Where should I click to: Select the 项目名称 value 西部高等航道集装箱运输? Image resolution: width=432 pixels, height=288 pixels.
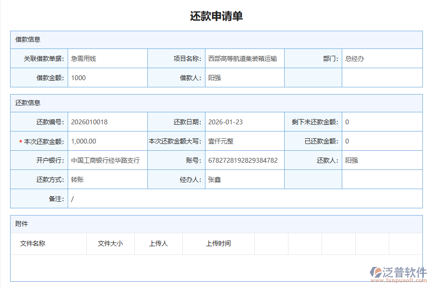pos(242,58)
